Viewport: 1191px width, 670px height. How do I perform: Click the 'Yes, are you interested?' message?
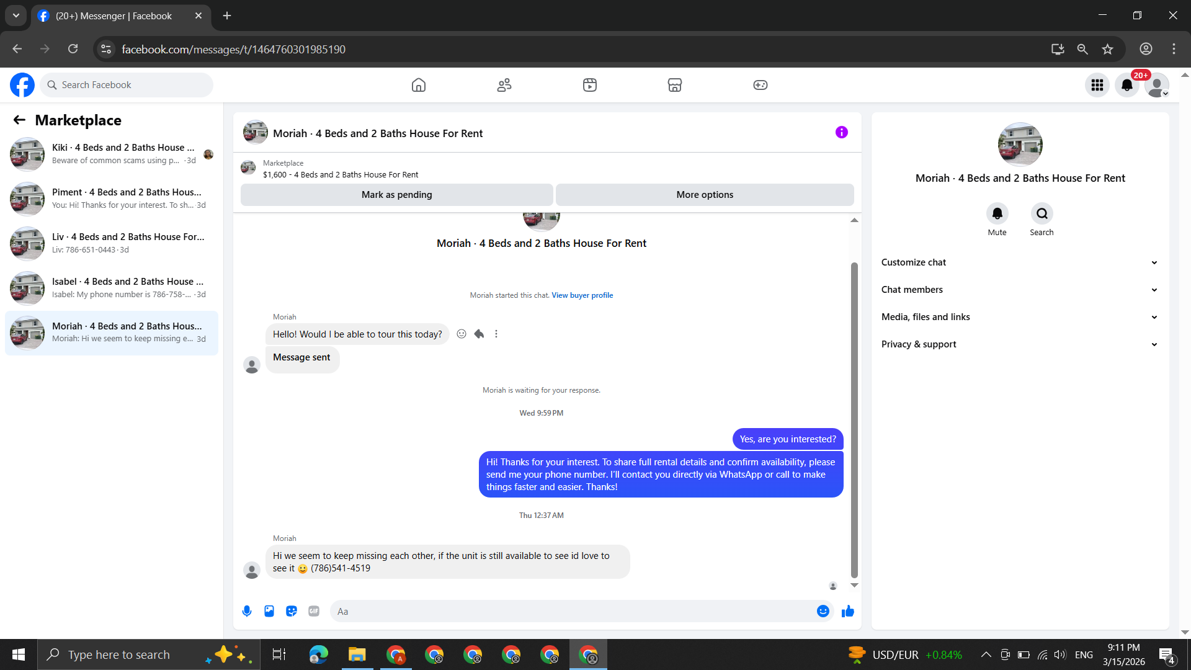(788, 439)
